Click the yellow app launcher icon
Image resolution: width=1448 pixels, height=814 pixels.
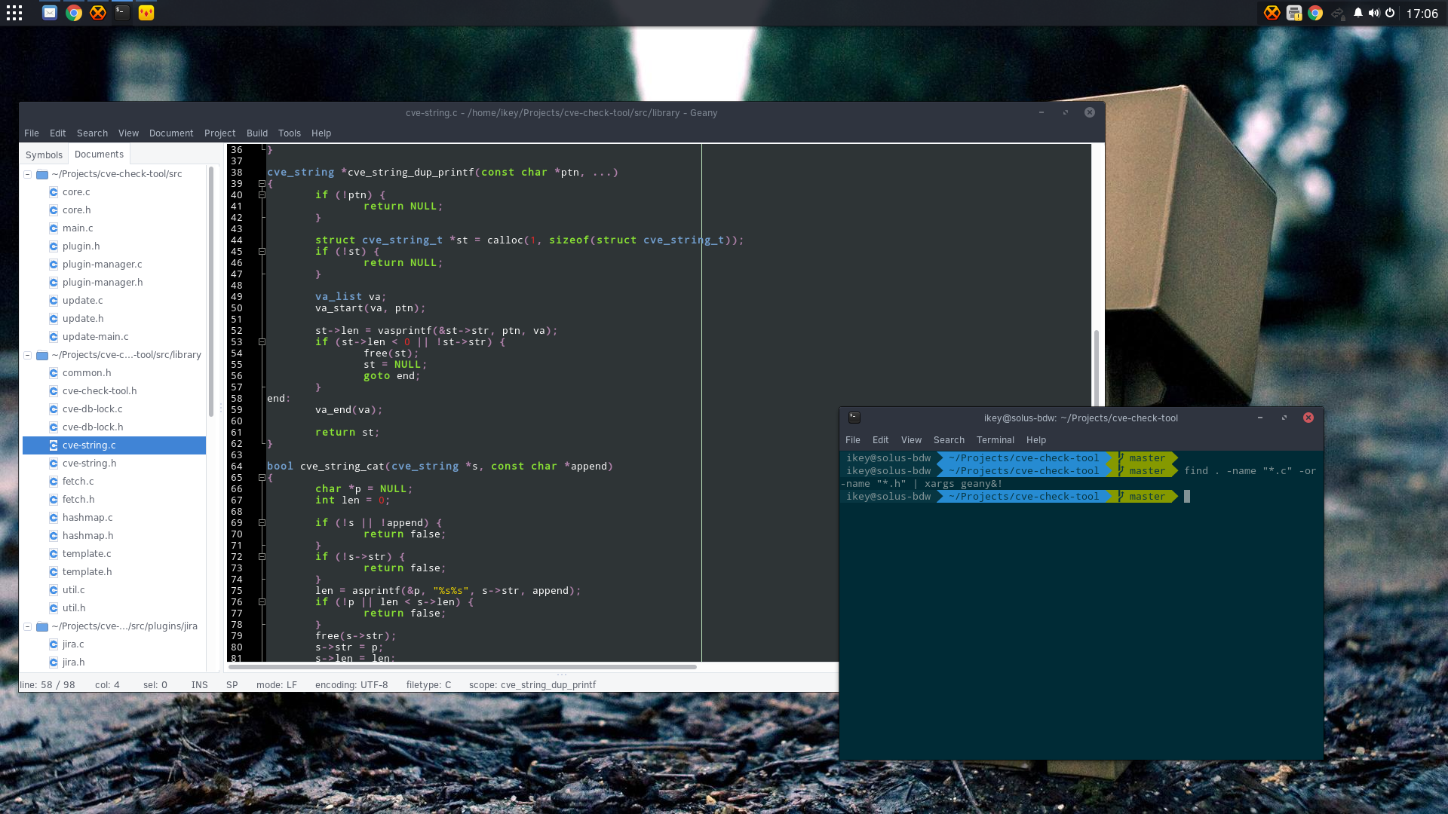click(146, 13)
